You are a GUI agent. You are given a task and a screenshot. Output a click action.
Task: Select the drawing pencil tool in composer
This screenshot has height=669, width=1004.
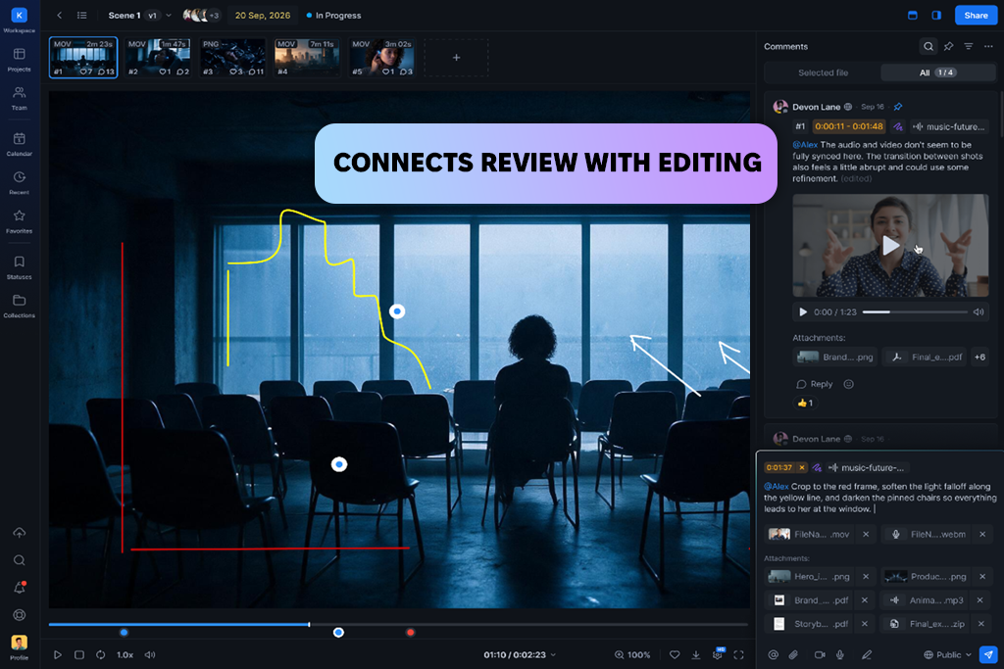coord(867,654)
